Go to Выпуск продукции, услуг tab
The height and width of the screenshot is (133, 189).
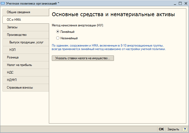(x=26, y=42)
